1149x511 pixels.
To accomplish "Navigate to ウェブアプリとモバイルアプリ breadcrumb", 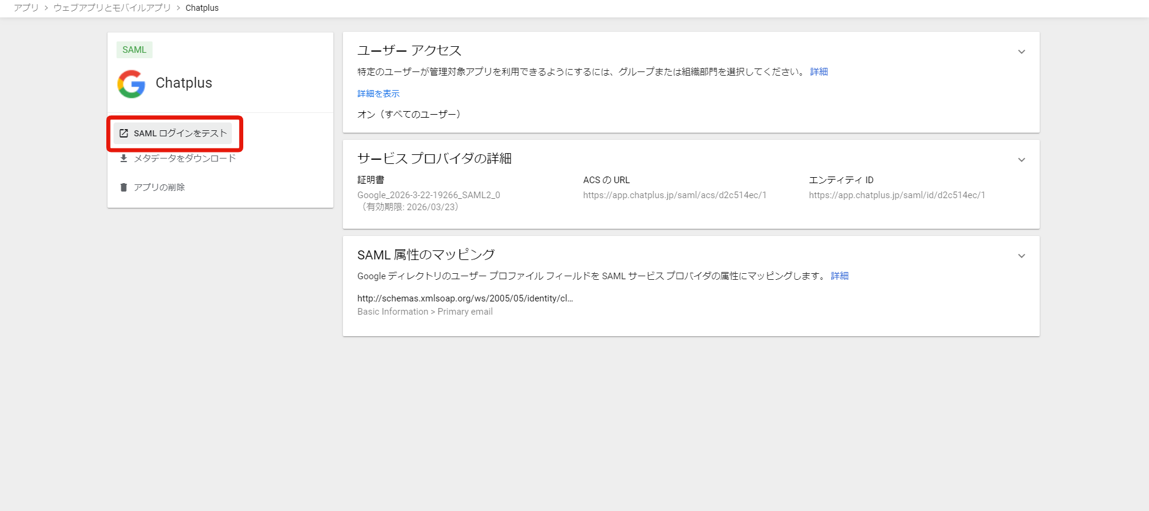I will [x=112, y=8].
